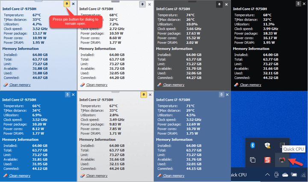Select the 44.07 GB commited value
308x182 pixels.
pos(40,78)
